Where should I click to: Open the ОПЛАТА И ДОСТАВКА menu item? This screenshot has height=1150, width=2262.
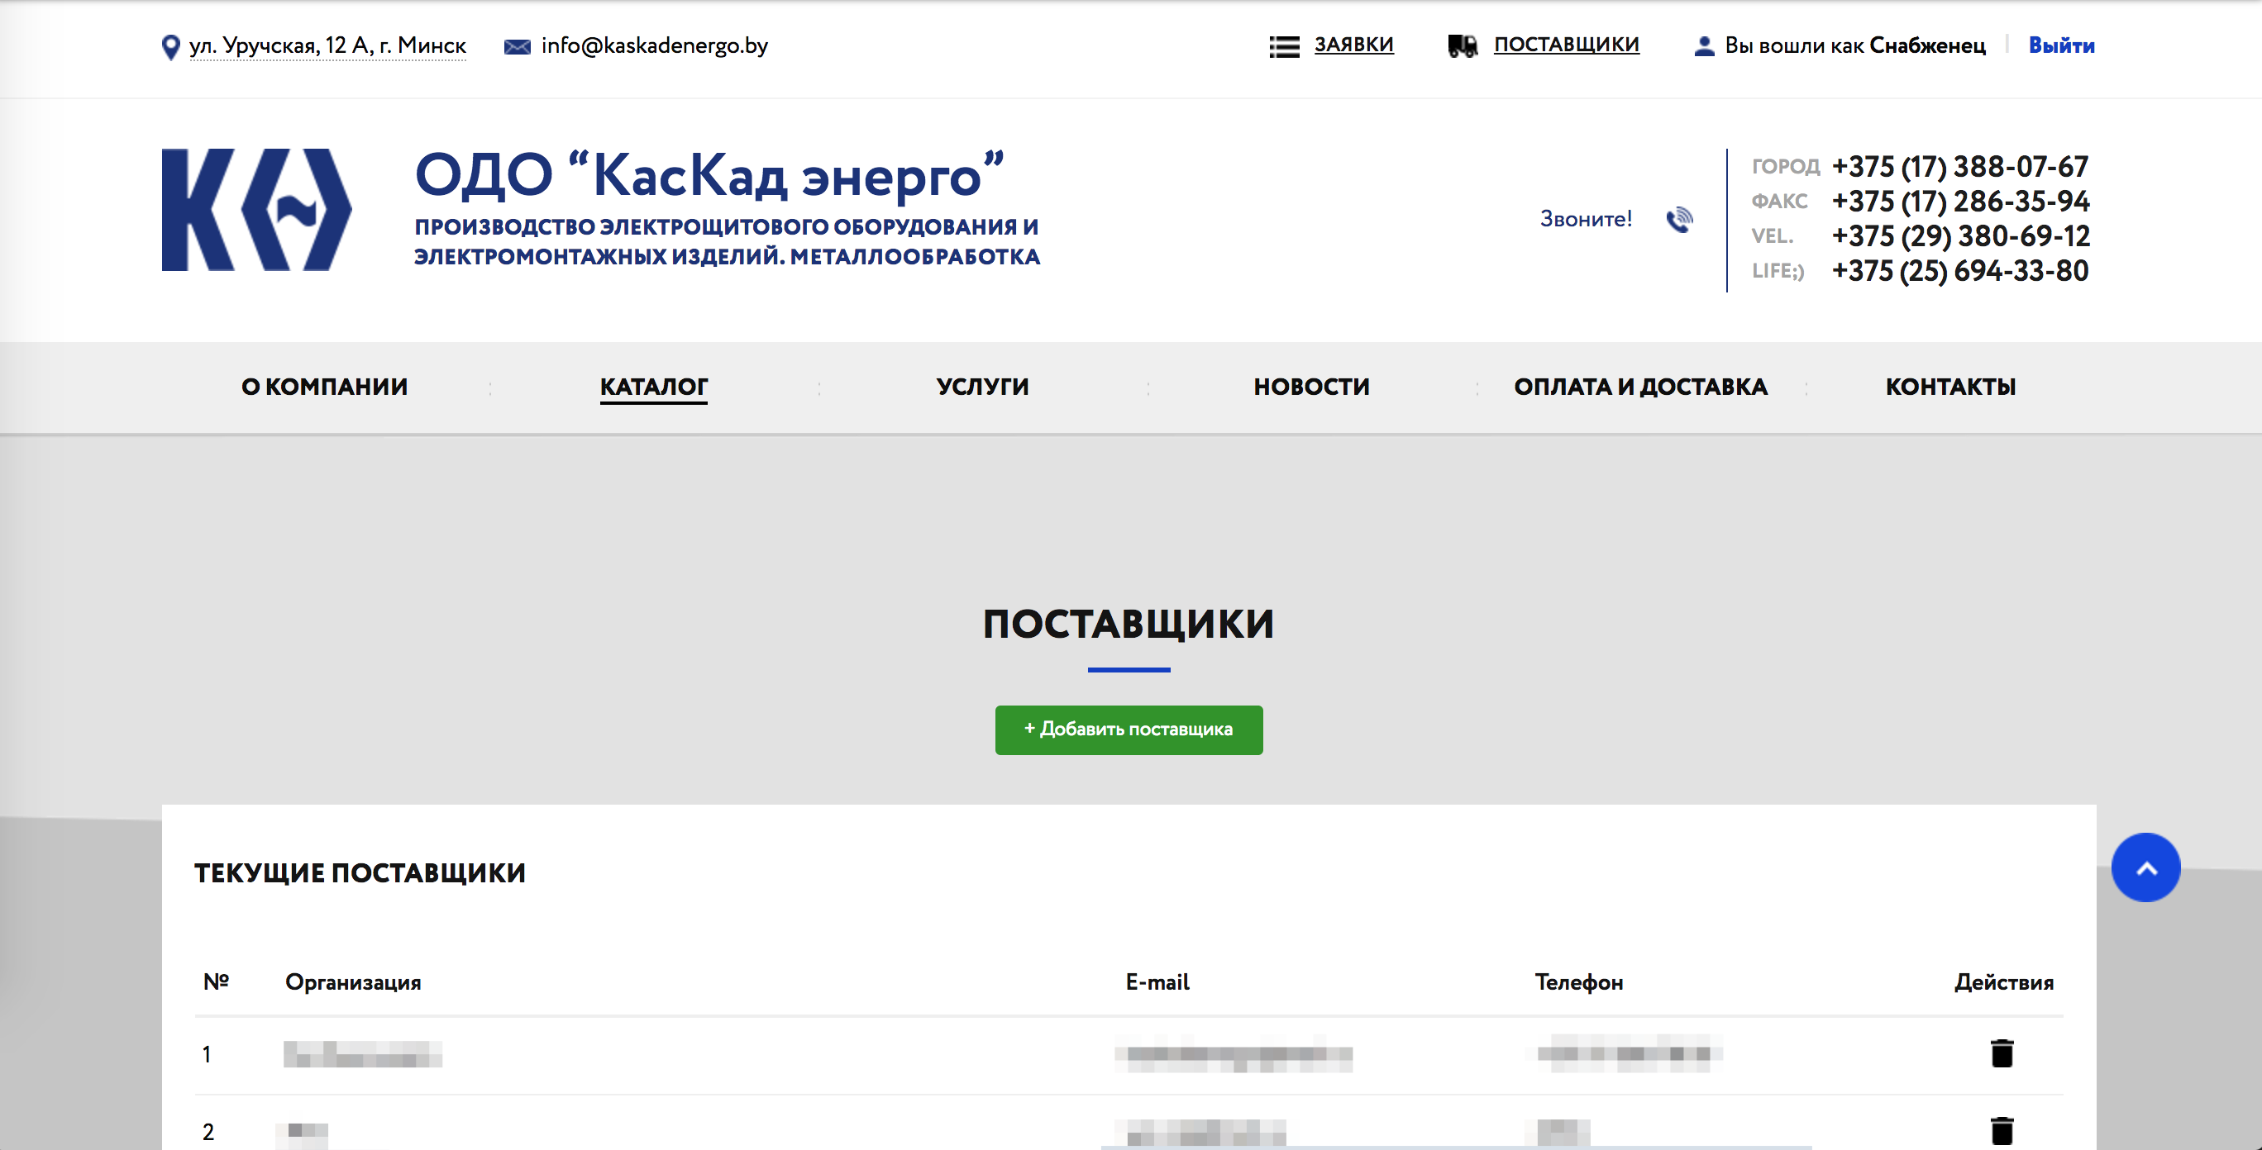1640,387
